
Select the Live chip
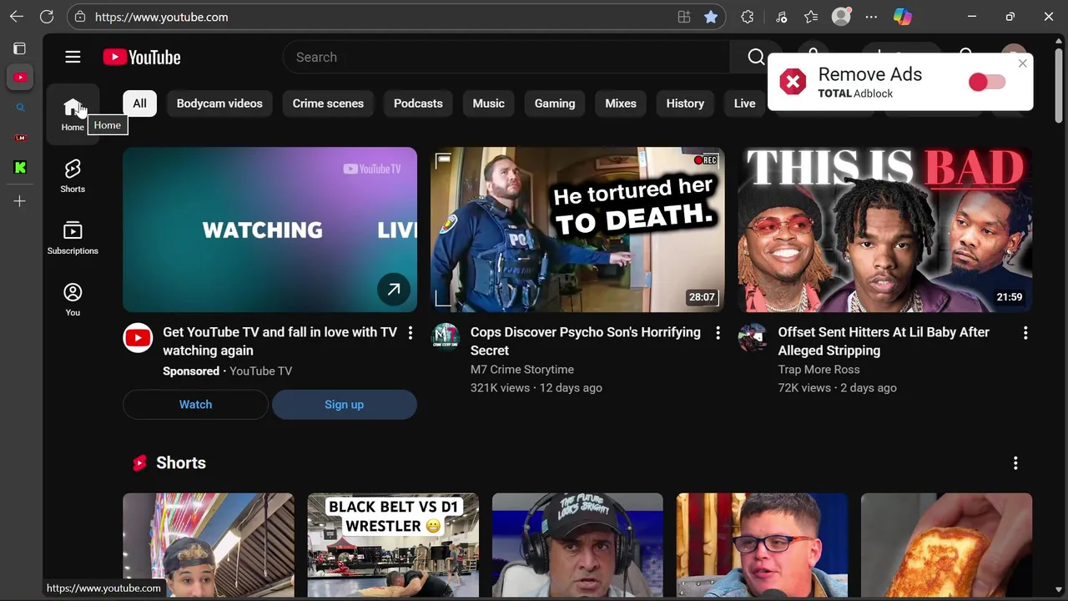(x=744, y=104)
